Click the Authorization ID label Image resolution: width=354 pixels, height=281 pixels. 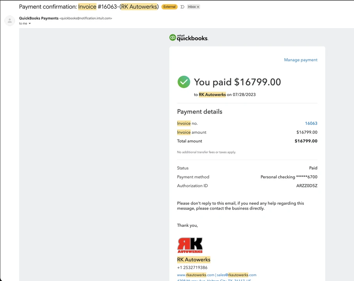(192, 186)
